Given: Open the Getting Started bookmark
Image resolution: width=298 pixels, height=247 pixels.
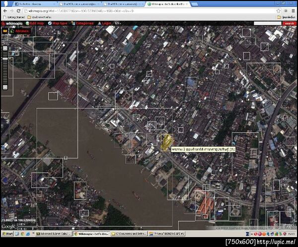Looking at the screenshot, I should tap(14, 17).
